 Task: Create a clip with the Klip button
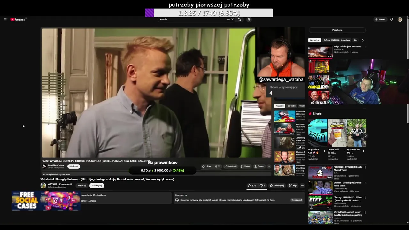tap(292, 186)
